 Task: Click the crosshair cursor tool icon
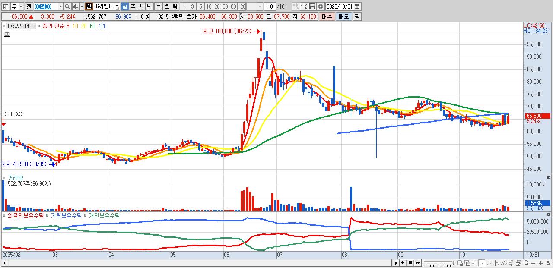[x=482, y=263]
